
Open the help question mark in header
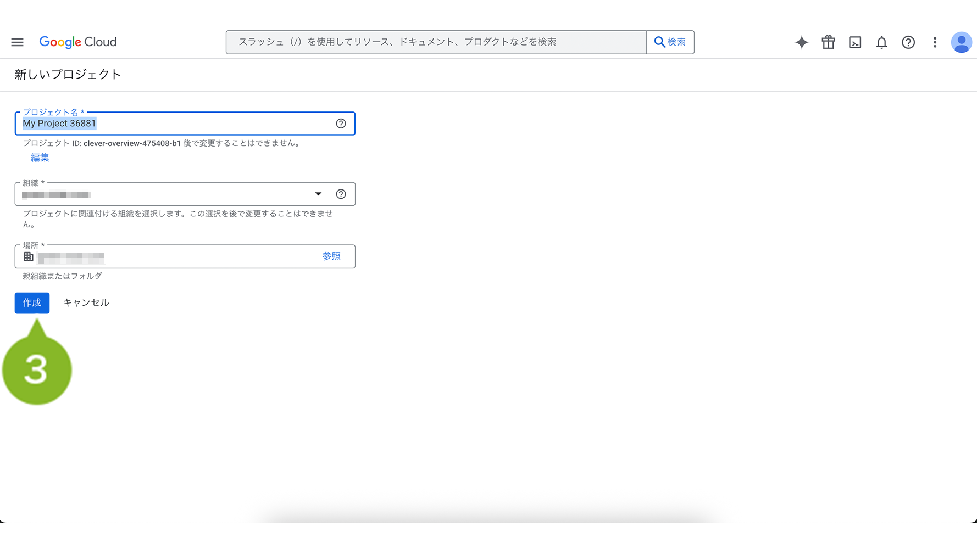tap(908, 42)
